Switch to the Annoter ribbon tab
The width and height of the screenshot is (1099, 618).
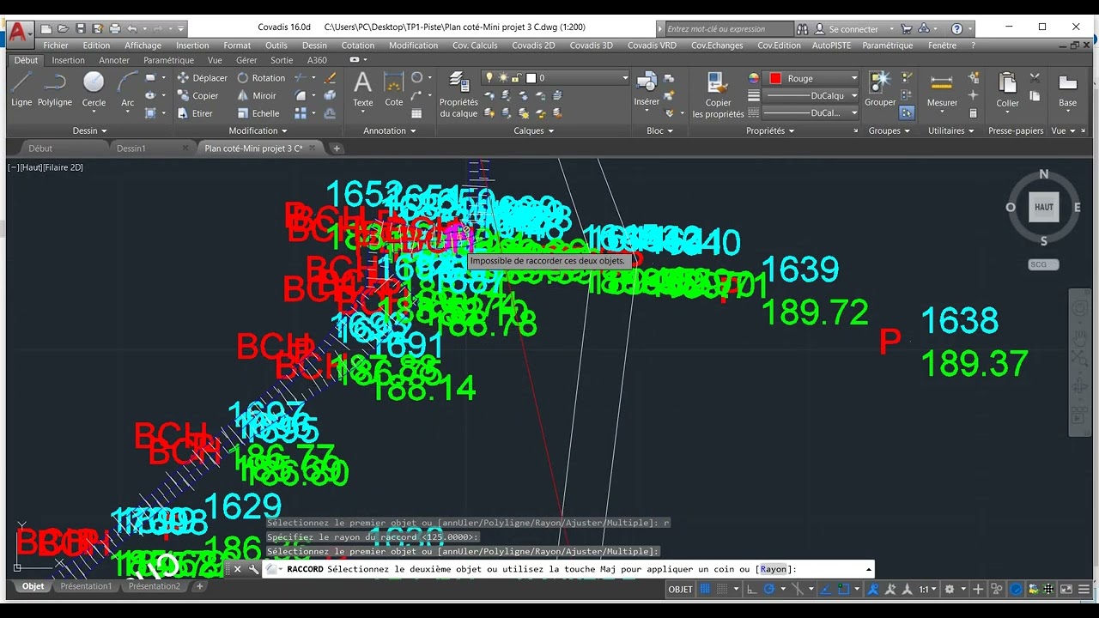pos(113,60)
